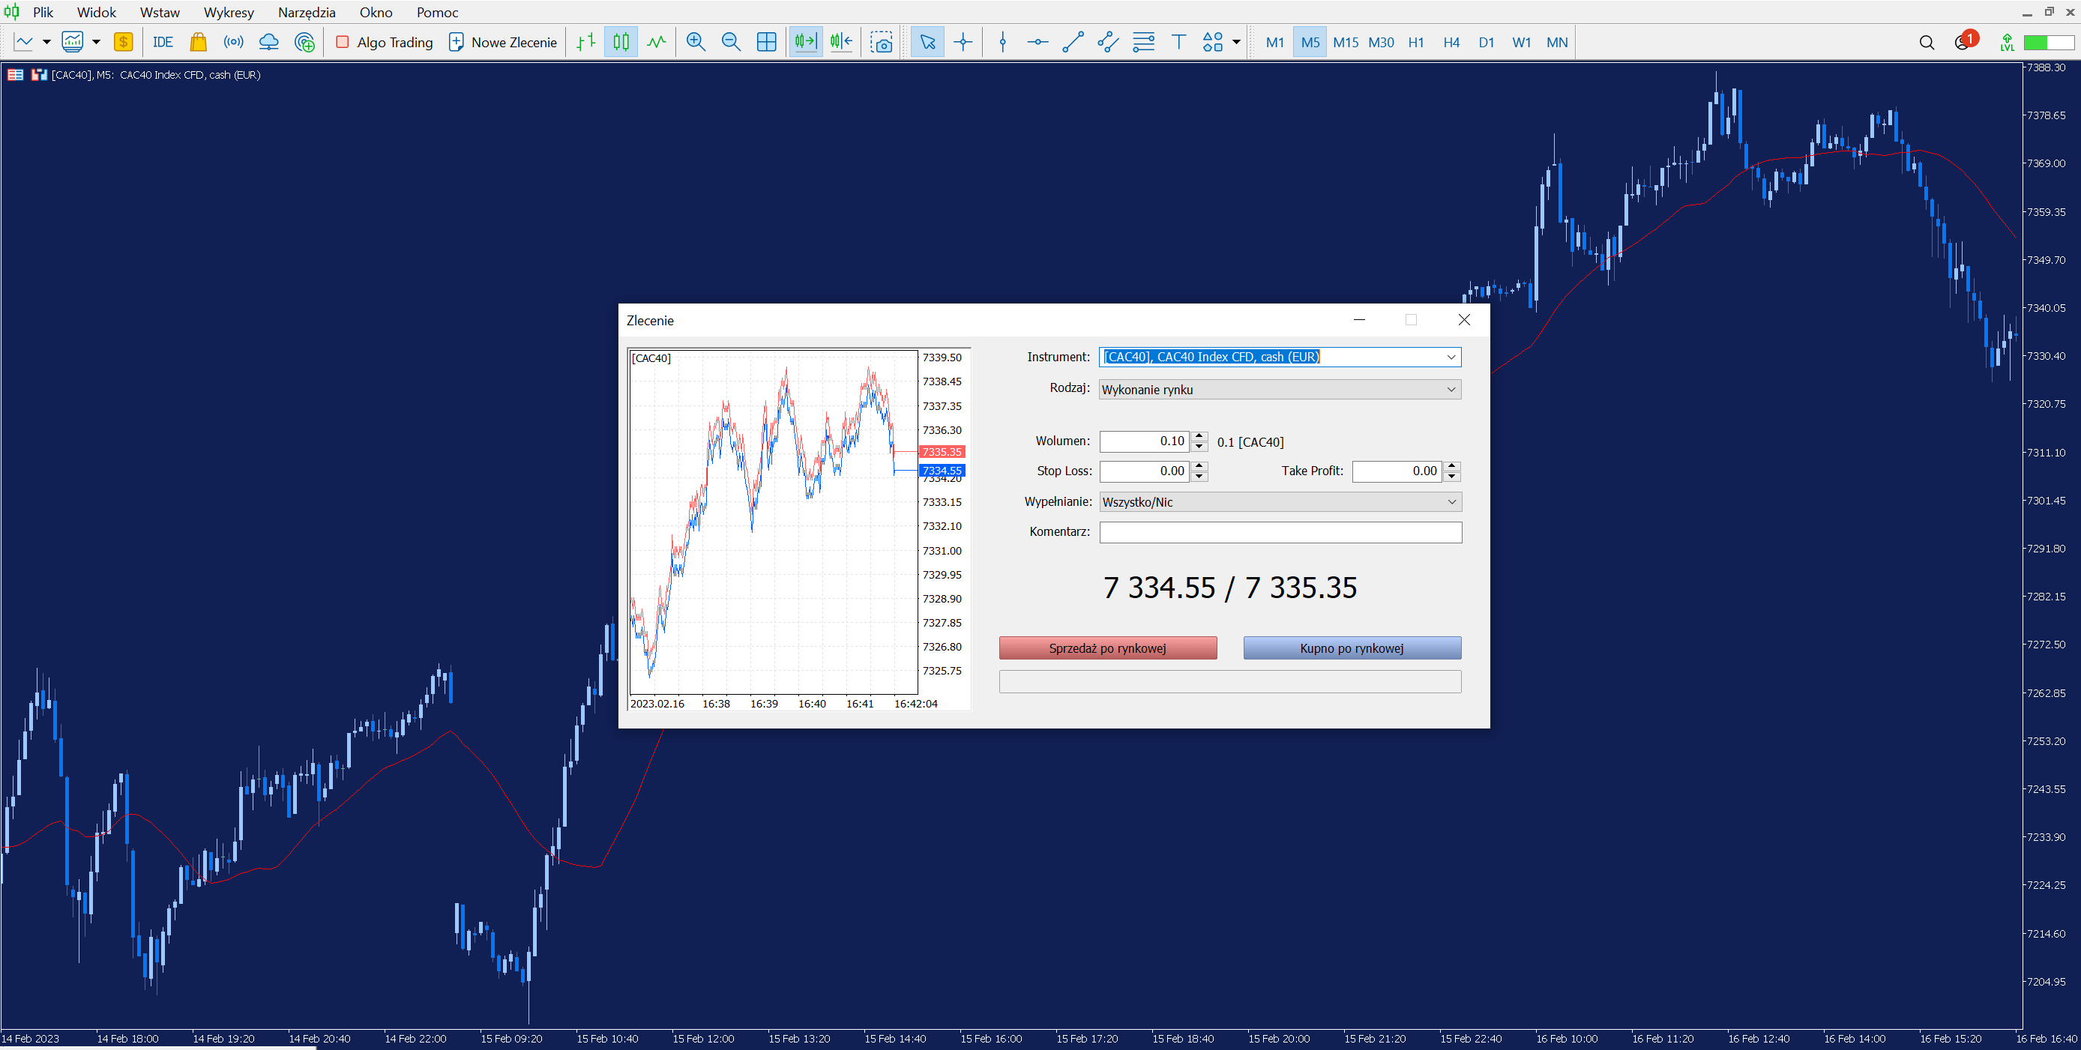Click Nowe Zlecenie new order button
2081x1050 pixels.
click(502, 42)
